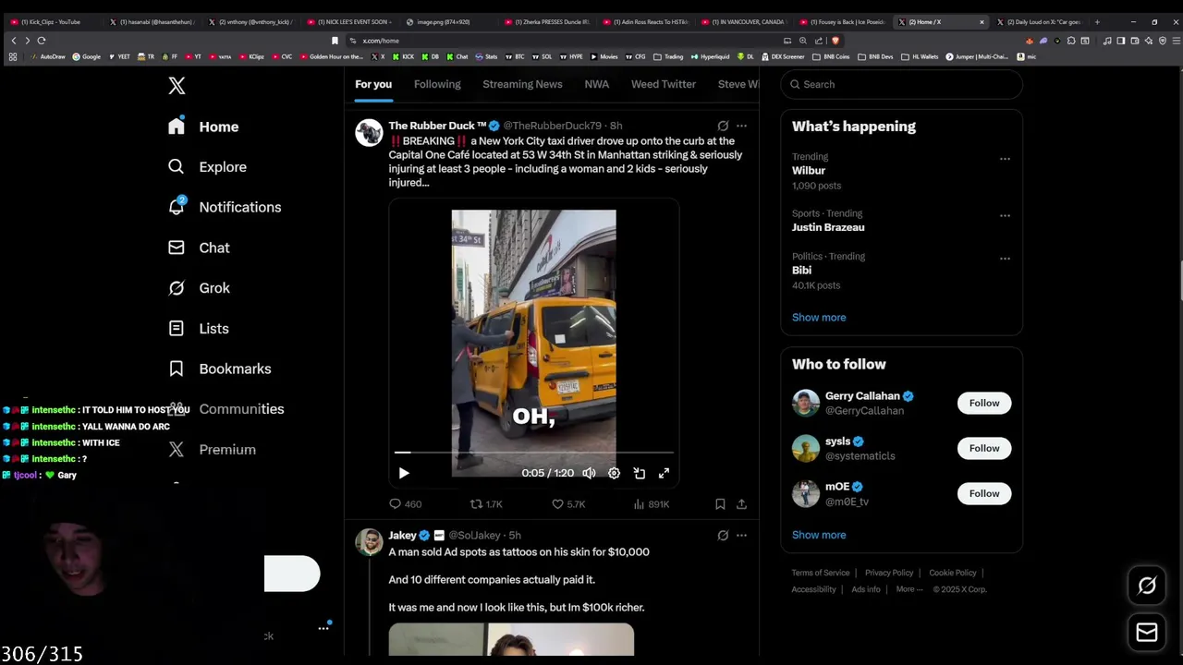Screen dimensions: 1183x665
Task: Open the Home page from sidebar
Action: tap(203, 127)
